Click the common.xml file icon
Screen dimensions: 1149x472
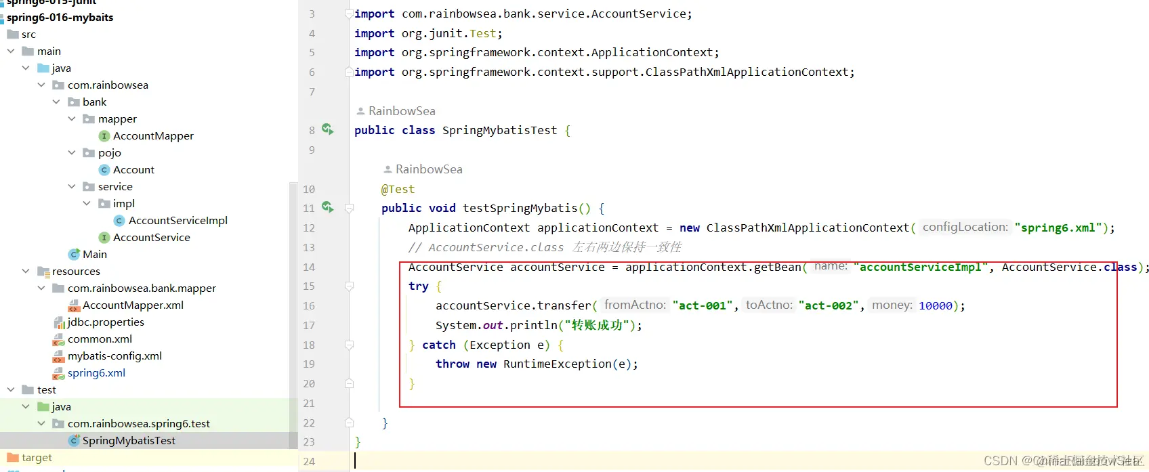[60, 339]
